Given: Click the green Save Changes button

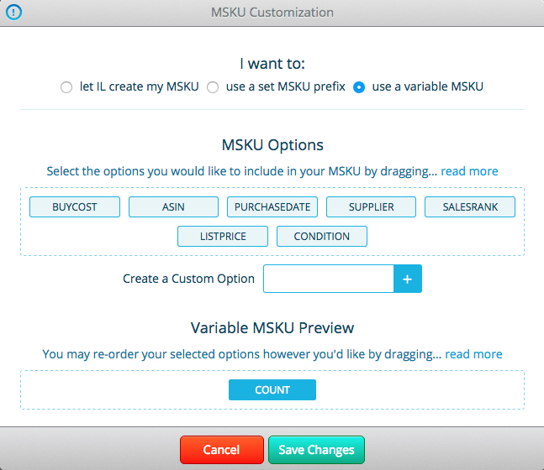Looking at the screenshot, I should (x=316, y=450).
